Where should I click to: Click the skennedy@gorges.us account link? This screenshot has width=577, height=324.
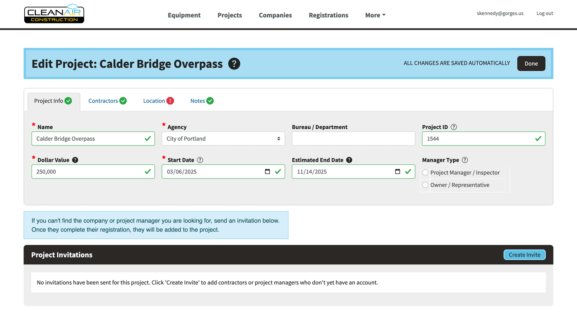click(500, 13)
